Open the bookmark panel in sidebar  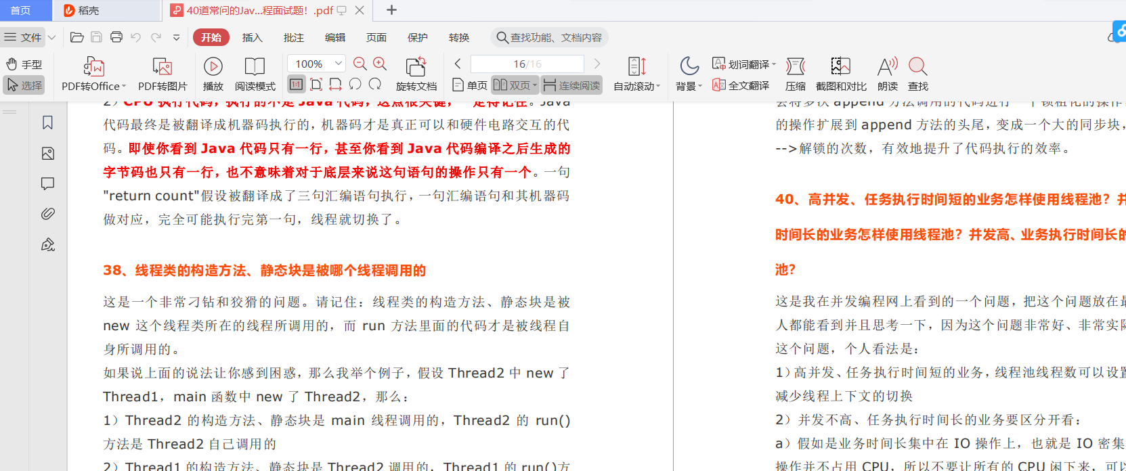pos(47,122)
